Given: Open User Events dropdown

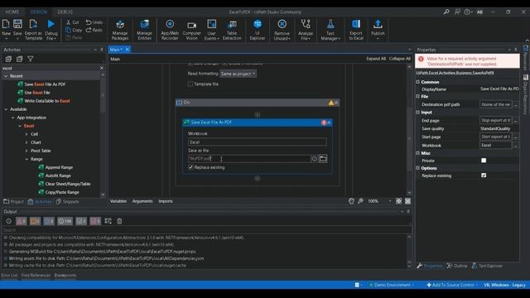Looking at the screenshot, I should 212,30.
